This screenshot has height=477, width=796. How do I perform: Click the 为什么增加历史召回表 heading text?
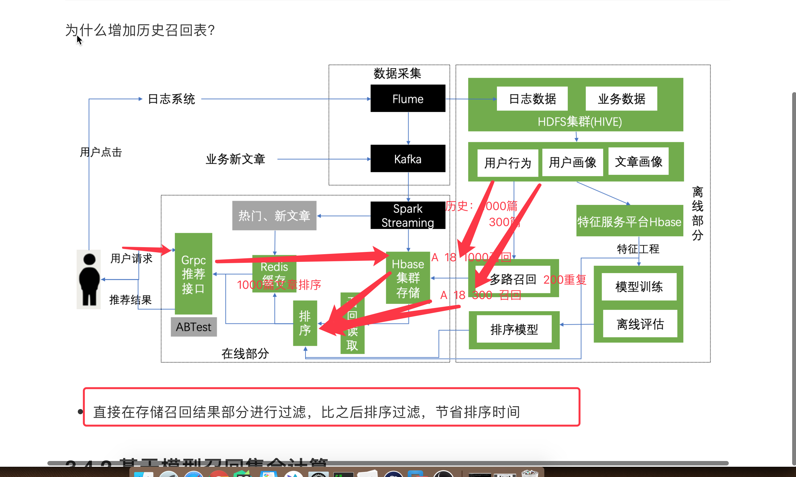pos(140,30)
